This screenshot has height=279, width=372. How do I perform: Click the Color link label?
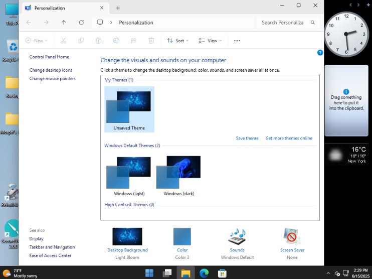182,250
